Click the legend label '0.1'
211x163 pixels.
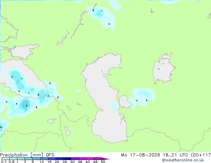(4, 162)
